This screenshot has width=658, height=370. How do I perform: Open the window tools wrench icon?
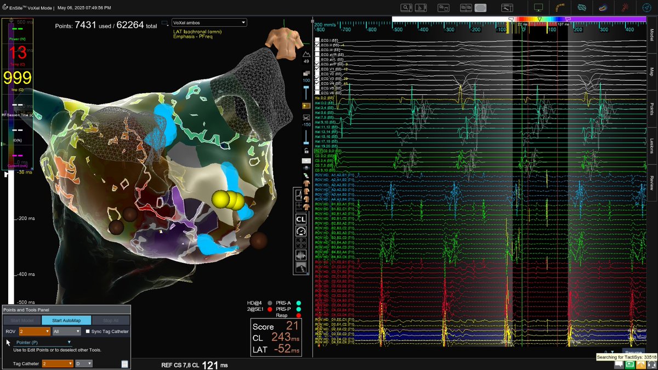508,8
